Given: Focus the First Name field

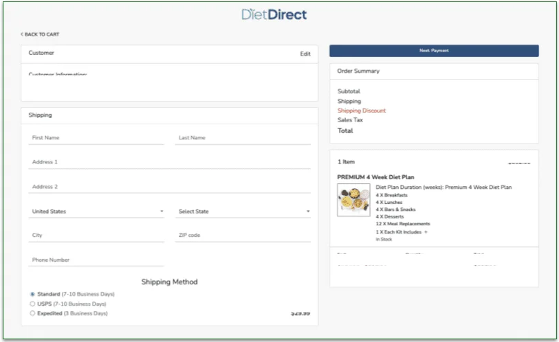Looking at the screenshot, I should coord(96,138).
